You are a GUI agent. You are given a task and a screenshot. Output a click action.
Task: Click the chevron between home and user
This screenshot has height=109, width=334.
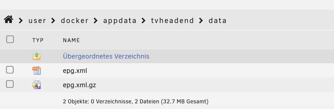tap(21, 21)
